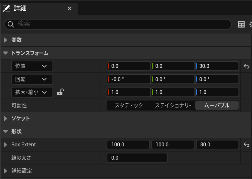
Task: Open the 拡大・縮小 dropdown
Action: pos(32,92)
